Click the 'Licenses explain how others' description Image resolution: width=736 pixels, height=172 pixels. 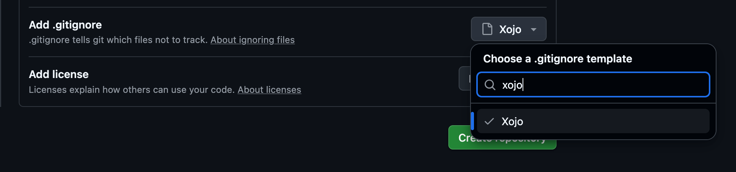click(132, 90)
